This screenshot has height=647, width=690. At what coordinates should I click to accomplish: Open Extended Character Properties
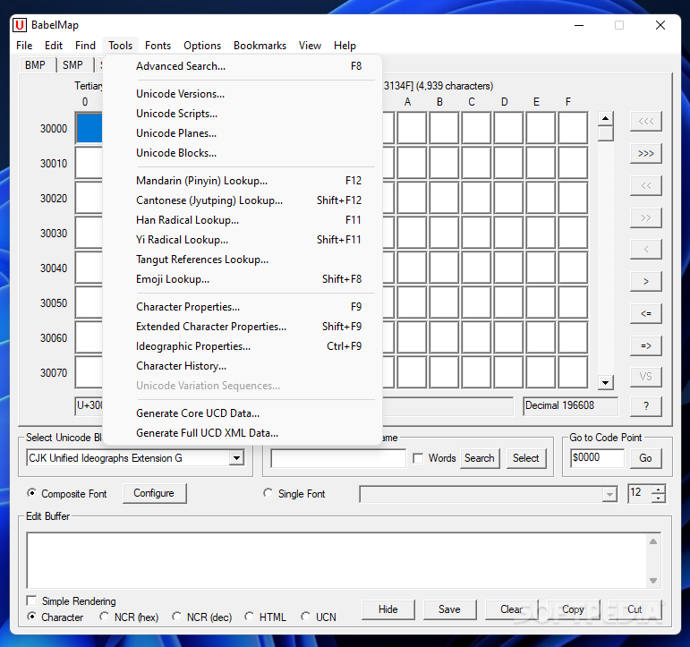[242, 327]
